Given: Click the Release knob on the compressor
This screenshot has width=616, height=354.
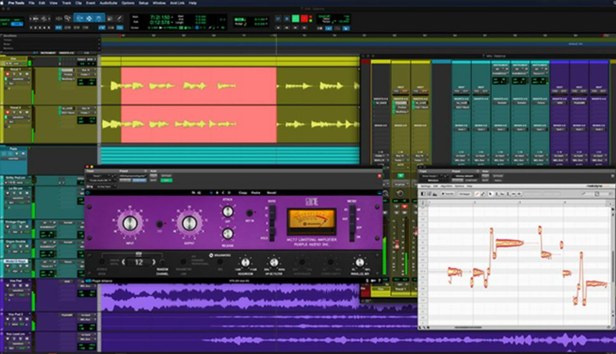Looking at the screenshot, I should point(228,233).
